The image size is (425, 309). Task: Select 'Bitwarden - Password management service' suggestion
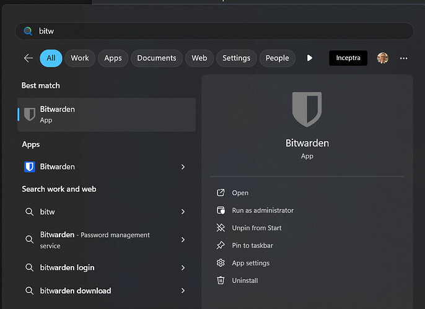[x=95, y=240]
